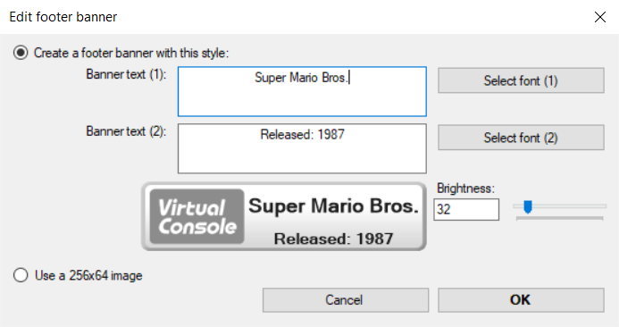The width and height of the screenshot is (619, 327).
Task: Click the Brightness slider thumb
Action: [527, 206]
